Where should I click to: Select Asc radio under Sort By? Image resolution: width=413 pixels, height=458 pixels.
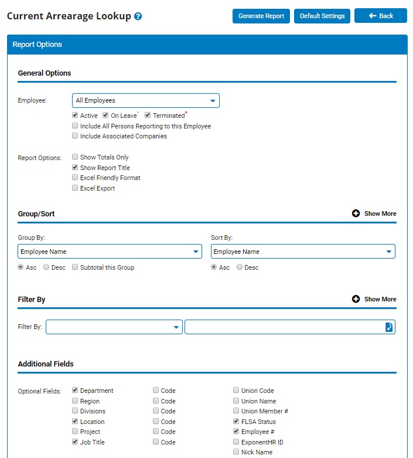pyautogui.click(x=214, y=267)
